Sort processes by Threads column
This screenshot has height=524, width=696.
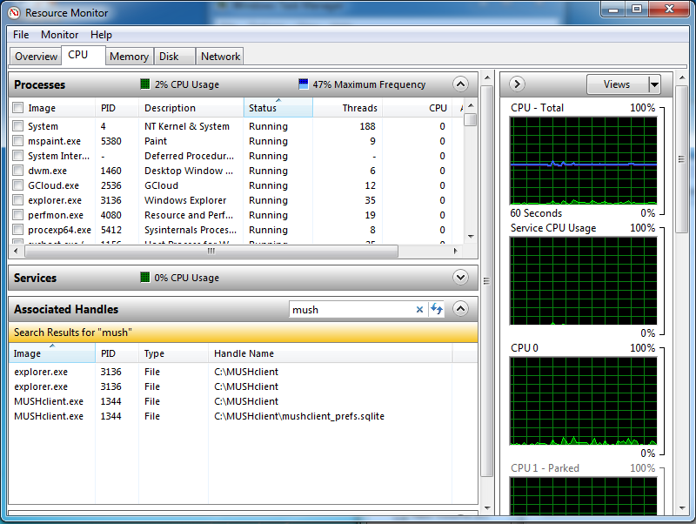click(x=347, y=107)
